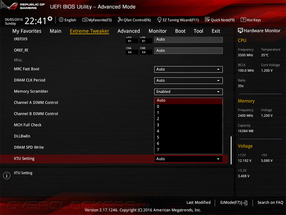Switch to the Boot tab
The width and height of the screenshot is (286, 215).
180,31
